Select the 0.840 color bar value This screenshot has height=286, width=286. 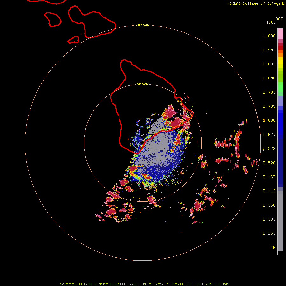tap(269, 78)
